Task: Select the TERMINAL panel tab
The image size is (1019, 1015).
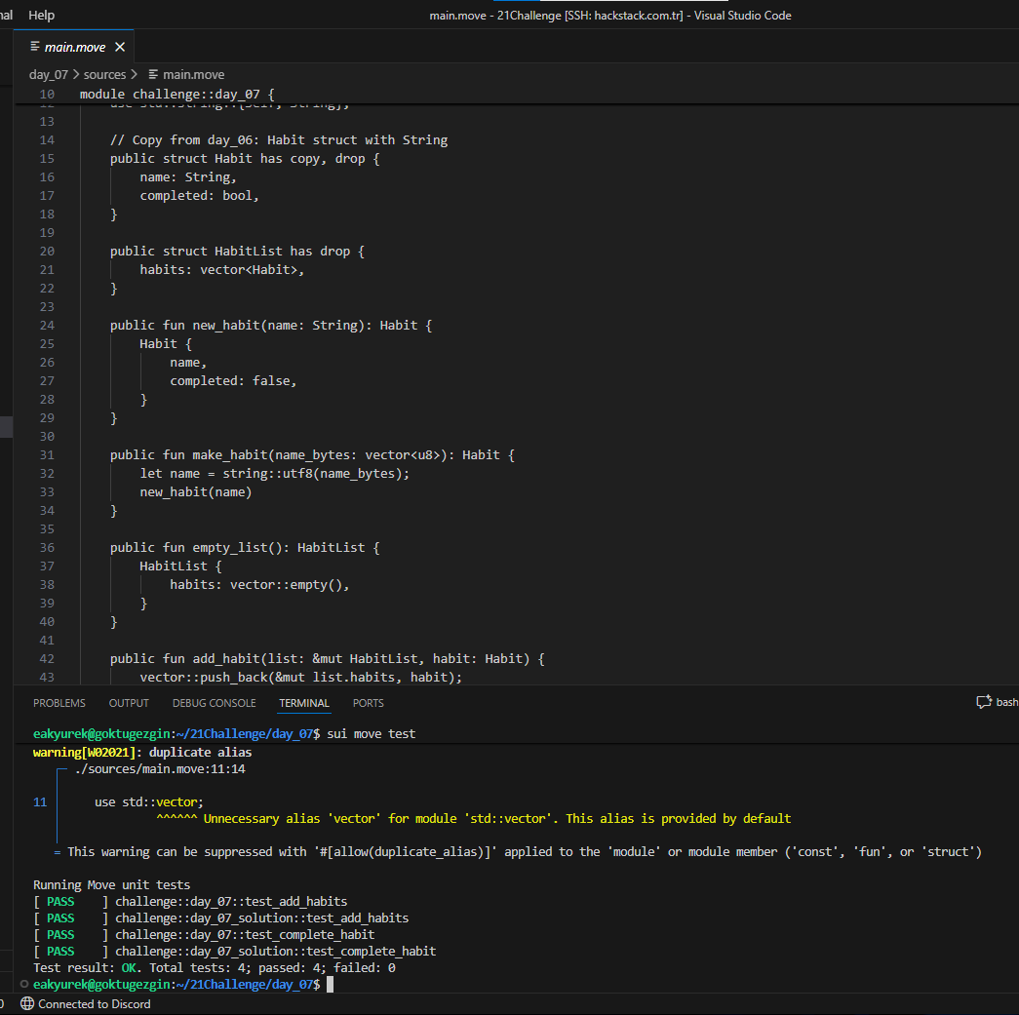Action: (304, 703)
